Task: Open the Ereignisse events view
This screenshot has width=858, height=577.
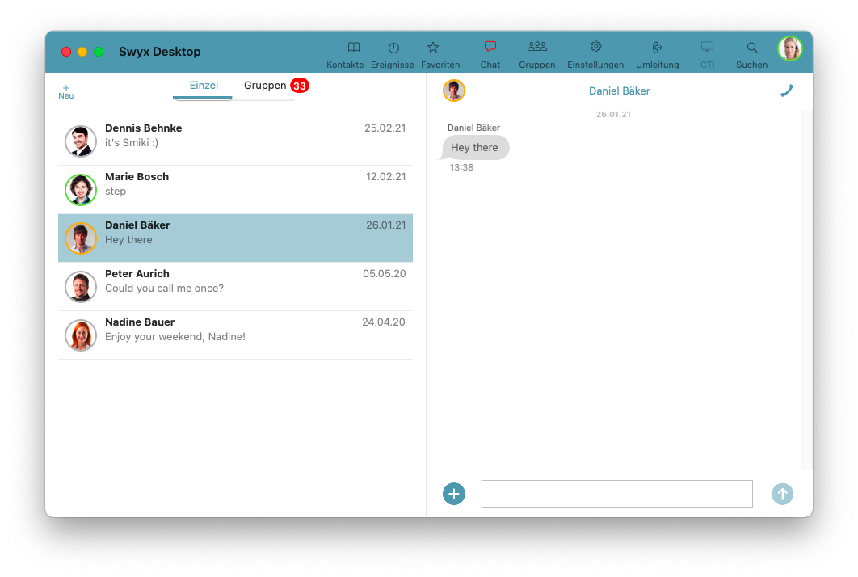Action: [393, 55]
